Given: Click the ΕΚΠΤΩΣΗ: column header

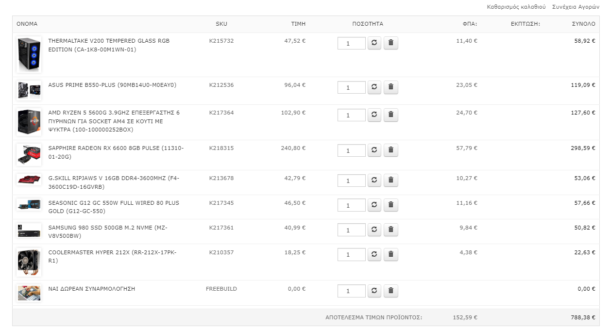Looking at the screenshot, I should pyautogui.click(x=525, y=24).
